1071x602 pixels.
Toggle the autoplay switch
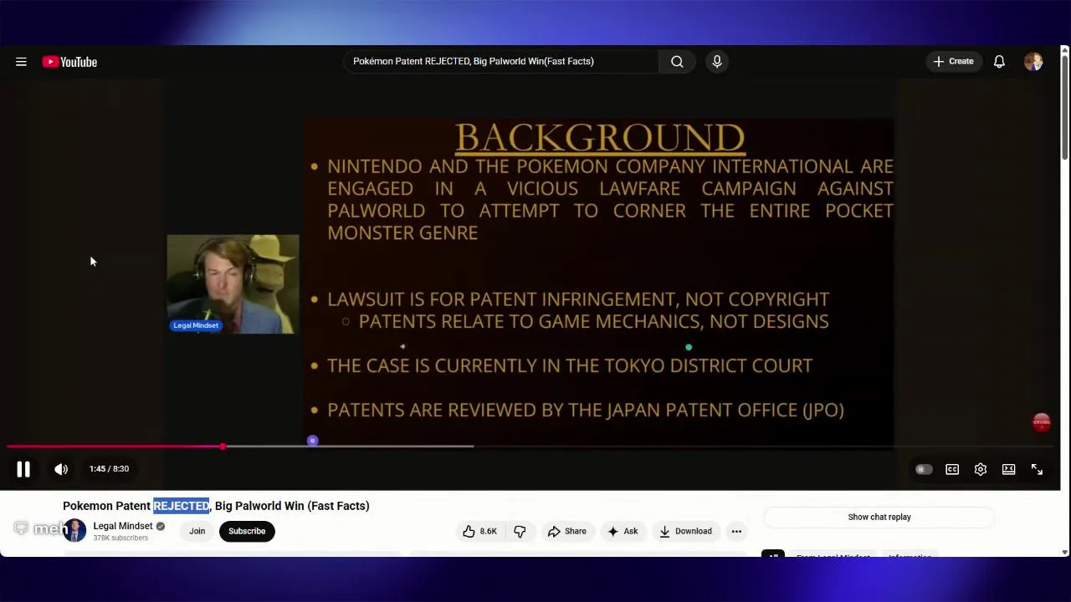point(924,469)
